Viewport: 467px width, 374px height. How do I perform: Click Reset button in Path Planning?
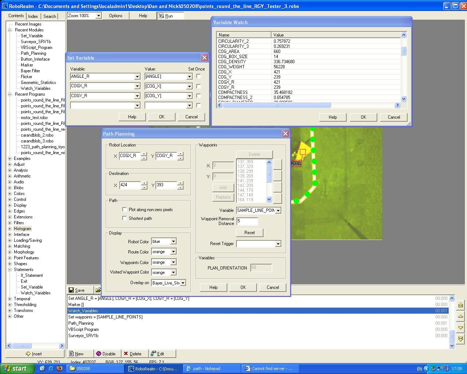coord(250,233)
